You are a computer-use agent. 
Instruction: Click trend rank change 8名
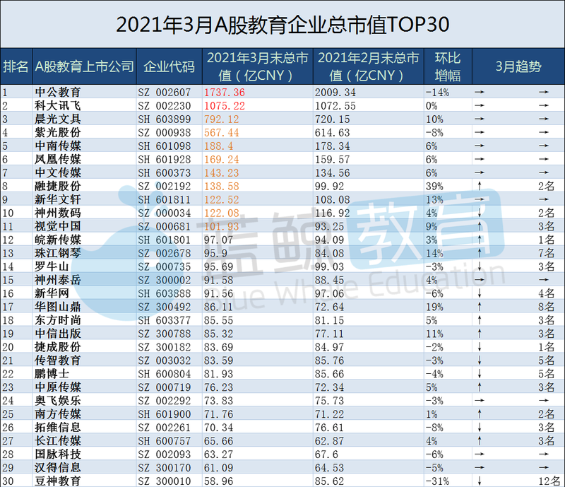point(546,307)
